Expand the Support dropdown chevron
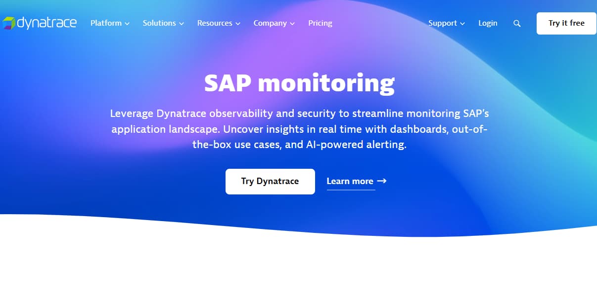Viewport: 597px width, 303px height. pyautogui.click(x=462, y=23)
